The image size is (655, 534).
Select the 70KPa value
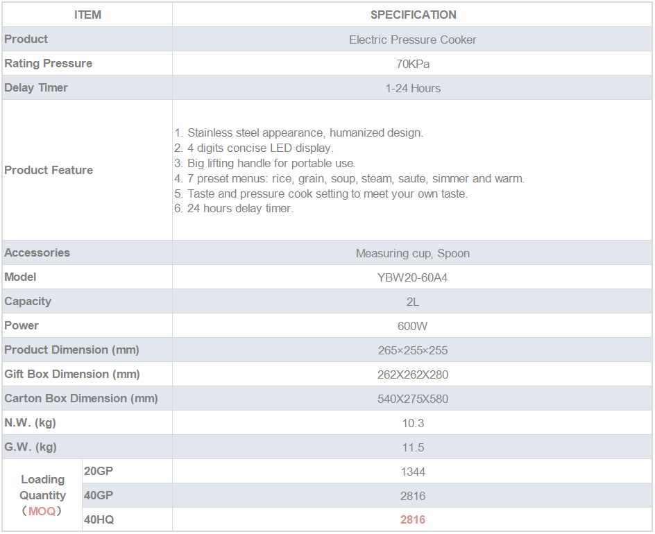tap(413, 64)
